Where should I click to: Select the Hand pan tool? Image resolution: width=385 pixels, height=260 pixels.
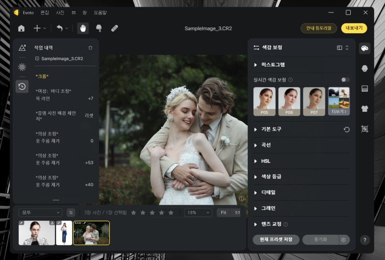click(x=83, y=28)
